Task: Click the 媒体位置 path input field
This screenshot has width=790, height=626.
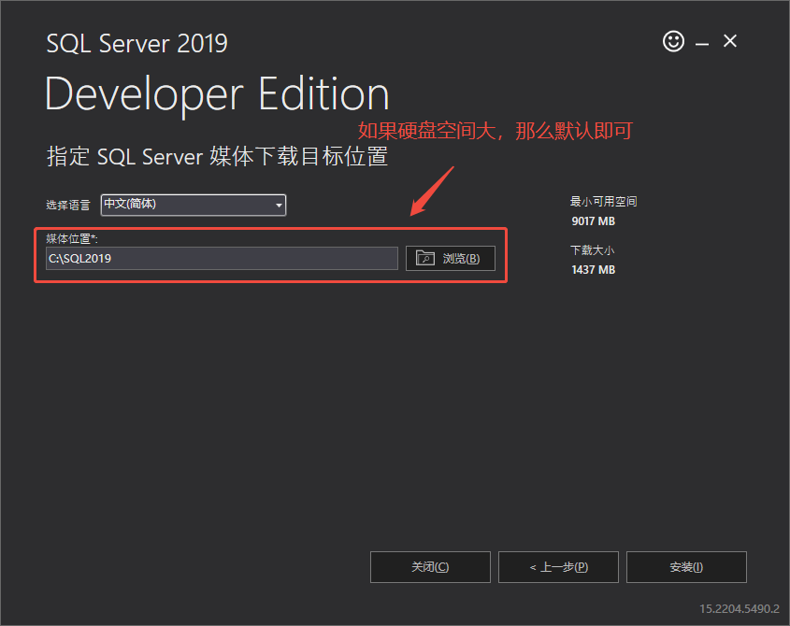Action: point(222,259)
